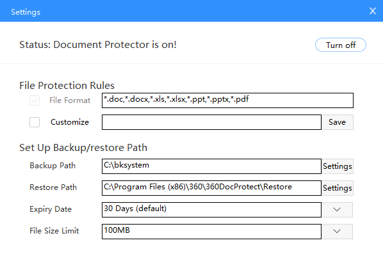Click the File Format label

click(70, 100)
